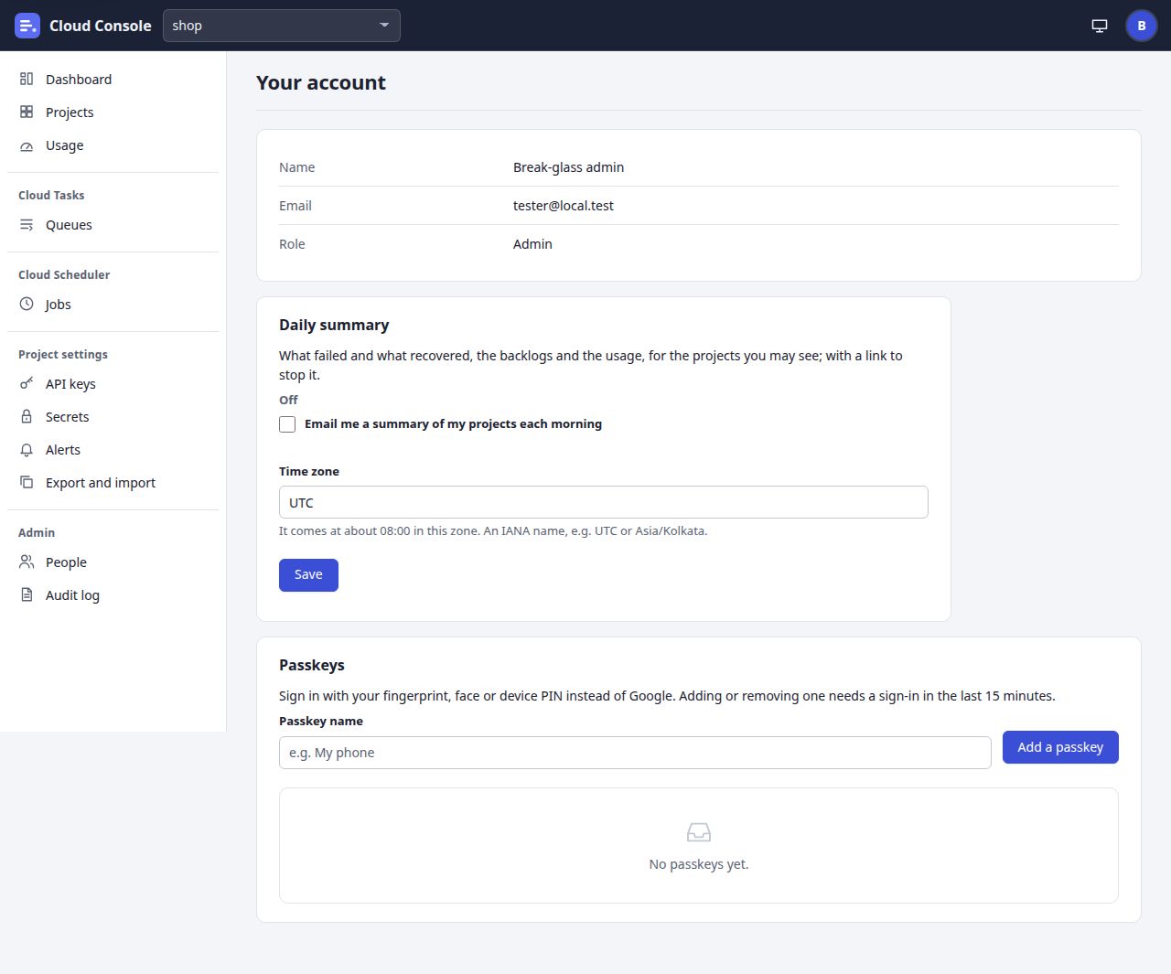Open Alerts settings

click(x=113, y=450)
